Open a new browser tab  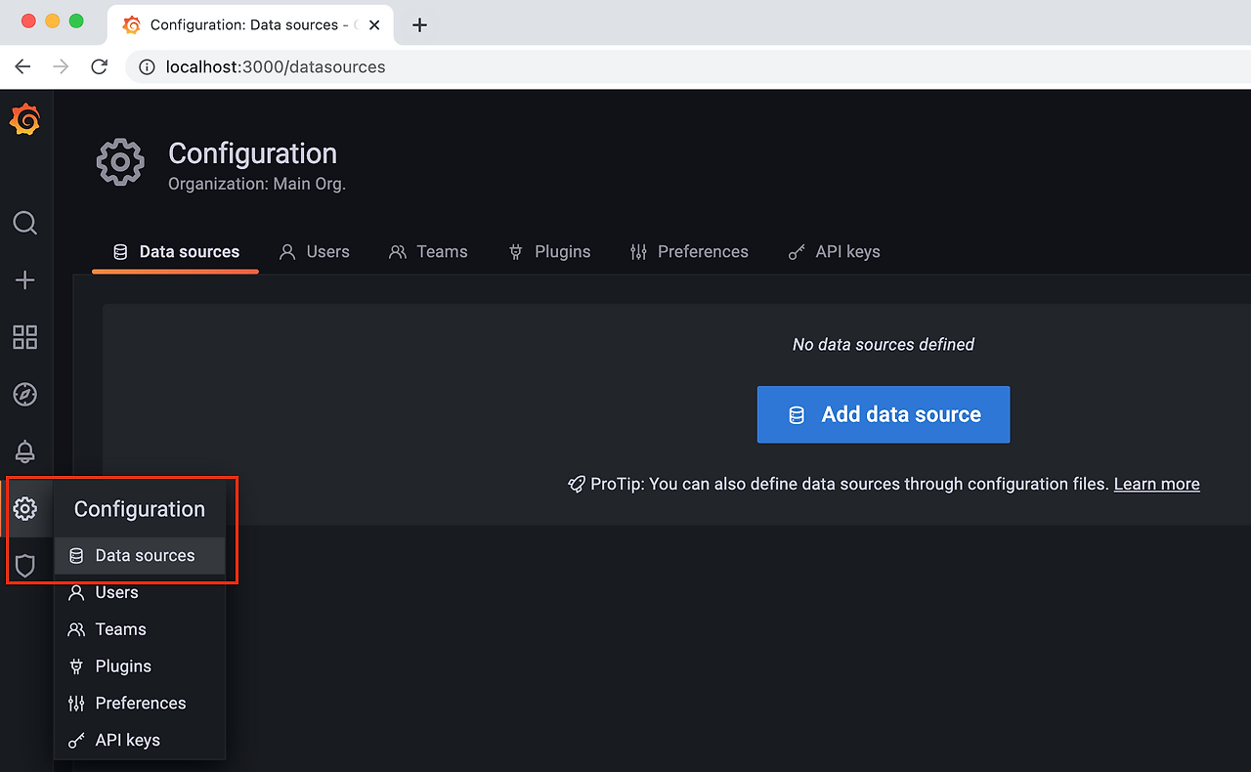pyautogui.click(x=420, y=25)
